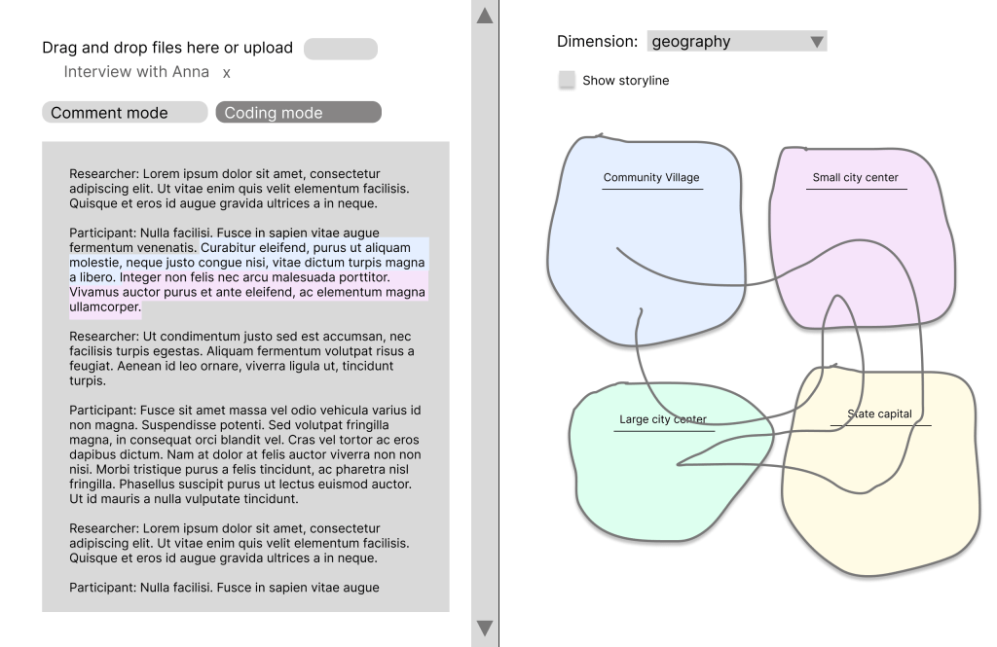Click the scroll down arrow
The image size is (997, 647).
pos(484,628)
